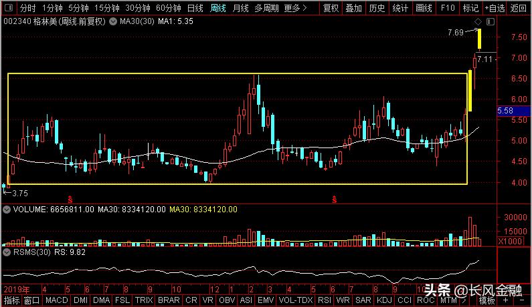Select the KDJ indicator

tap(384, 300)
